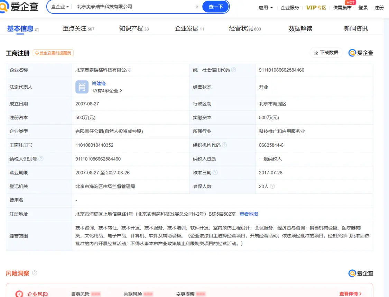Focus the company name search field
389x297 pixels.
pos(134,7)
